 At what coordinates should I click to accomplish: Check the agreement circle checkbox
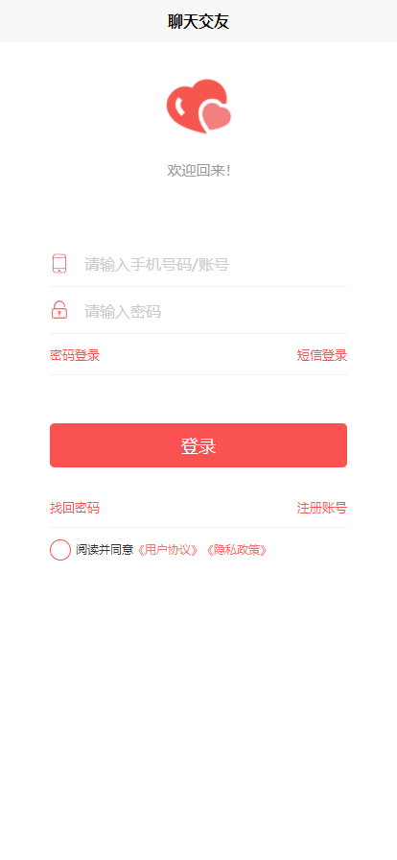click(60, 550)
